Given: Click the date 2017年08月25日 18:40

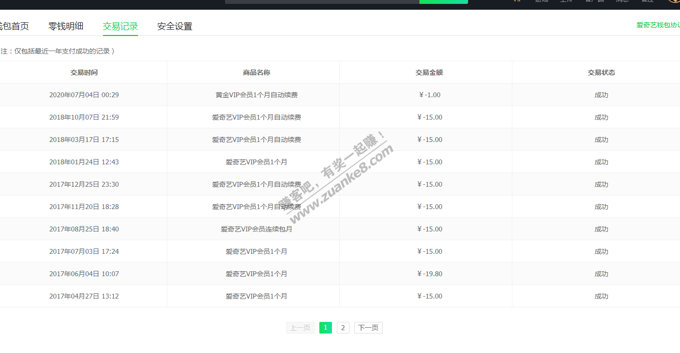Looking at the screenshot, I should coord(84,229).
